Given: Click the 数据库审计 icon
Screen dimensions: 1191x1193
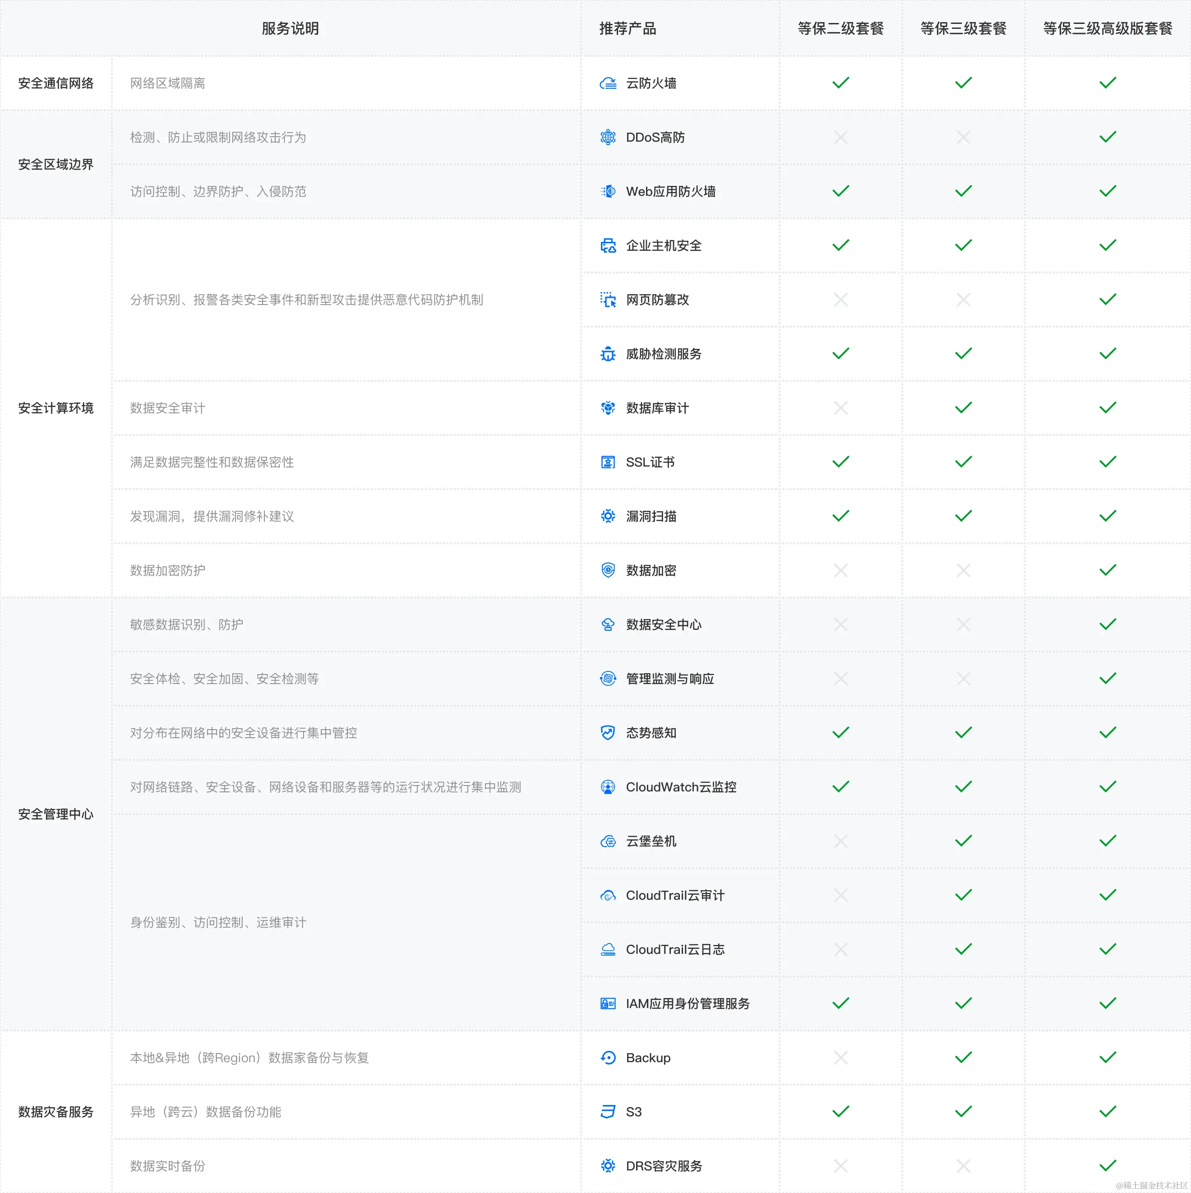Looking at the screenshot, I should (x=608, y=408).
